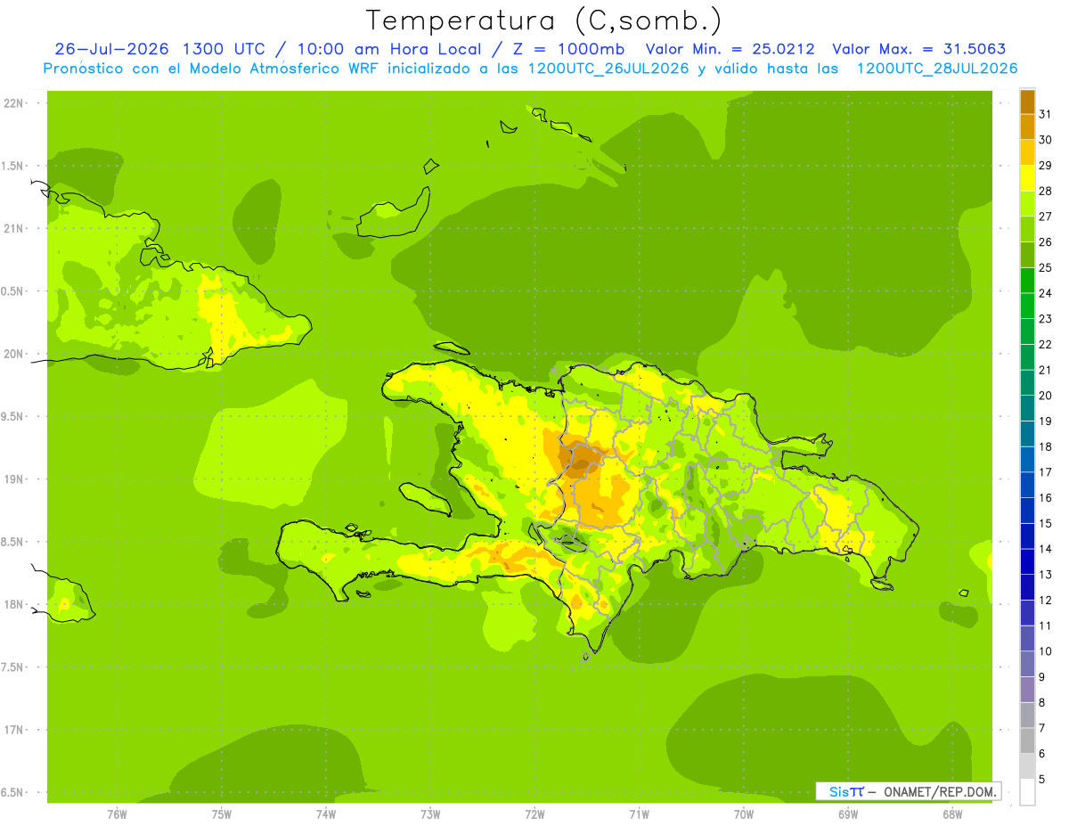Click the '74W' longitude label
Screen dimensions: 1069x826
pyautogui.click(x=325, y=814)
